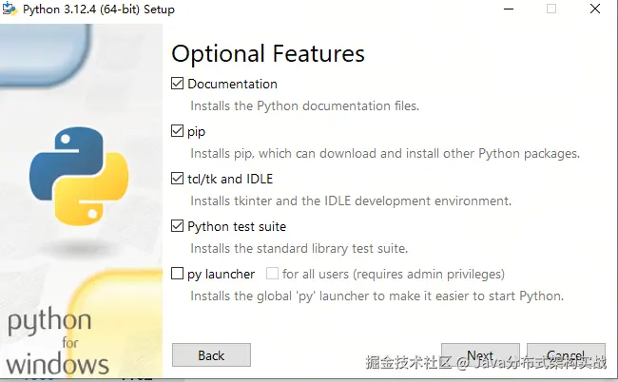Click the global 'py' launcher description text
618x382 pixels.
[x=377, y=296]
